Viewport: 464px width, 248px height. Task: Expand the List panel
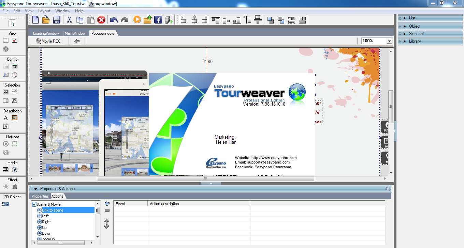pyautogui.click(x=404, y=18)
